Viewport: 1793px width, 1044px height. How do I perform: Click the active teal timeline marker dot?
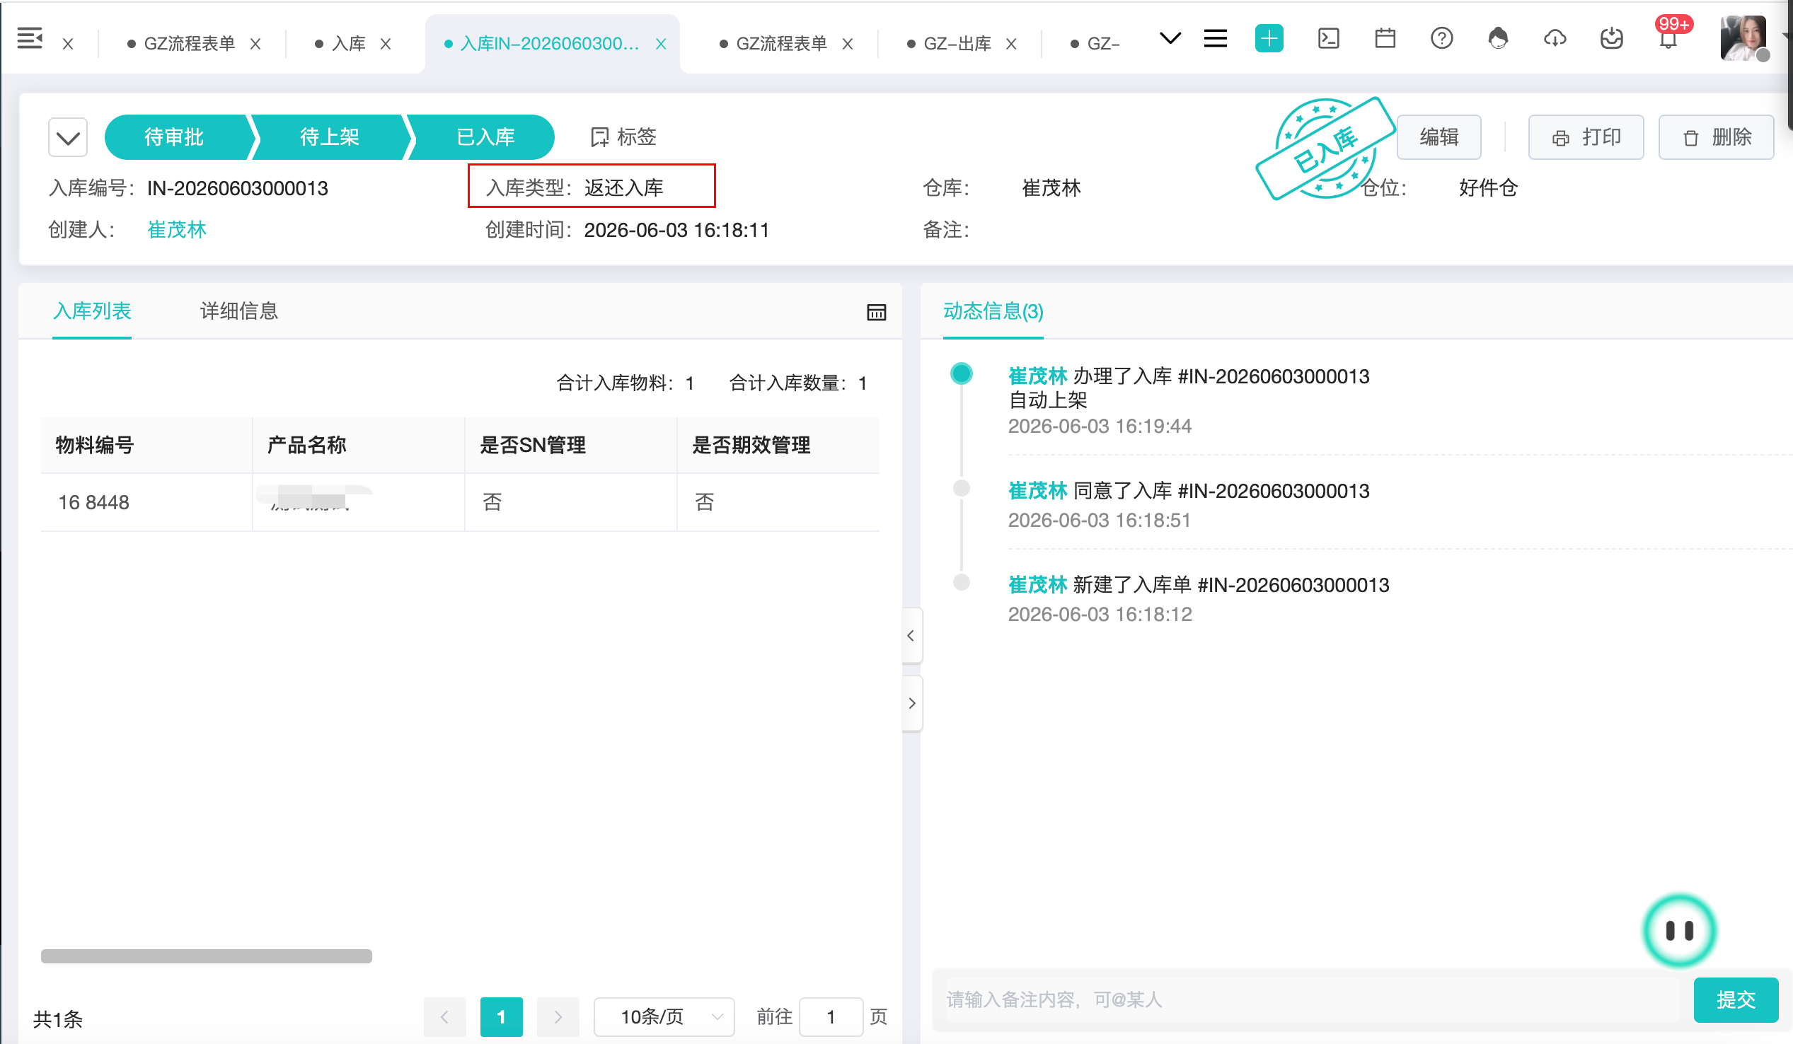[962, 374]
